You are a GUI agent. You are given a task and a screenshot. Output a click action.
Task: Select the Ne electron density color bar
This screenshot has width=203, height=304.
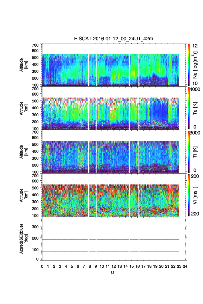coord(189,65)
